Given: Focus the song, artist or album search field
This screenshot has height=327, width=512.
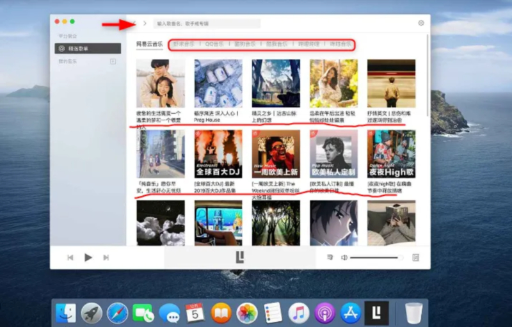Looking at the screenshot, I should (x=207, y=24).
